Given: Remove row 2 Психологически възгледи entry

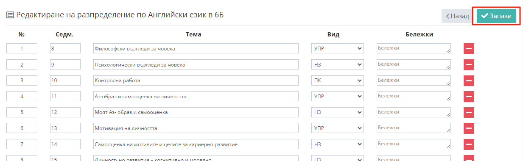Looking at the screenshot, I should (x=469, y=65).
